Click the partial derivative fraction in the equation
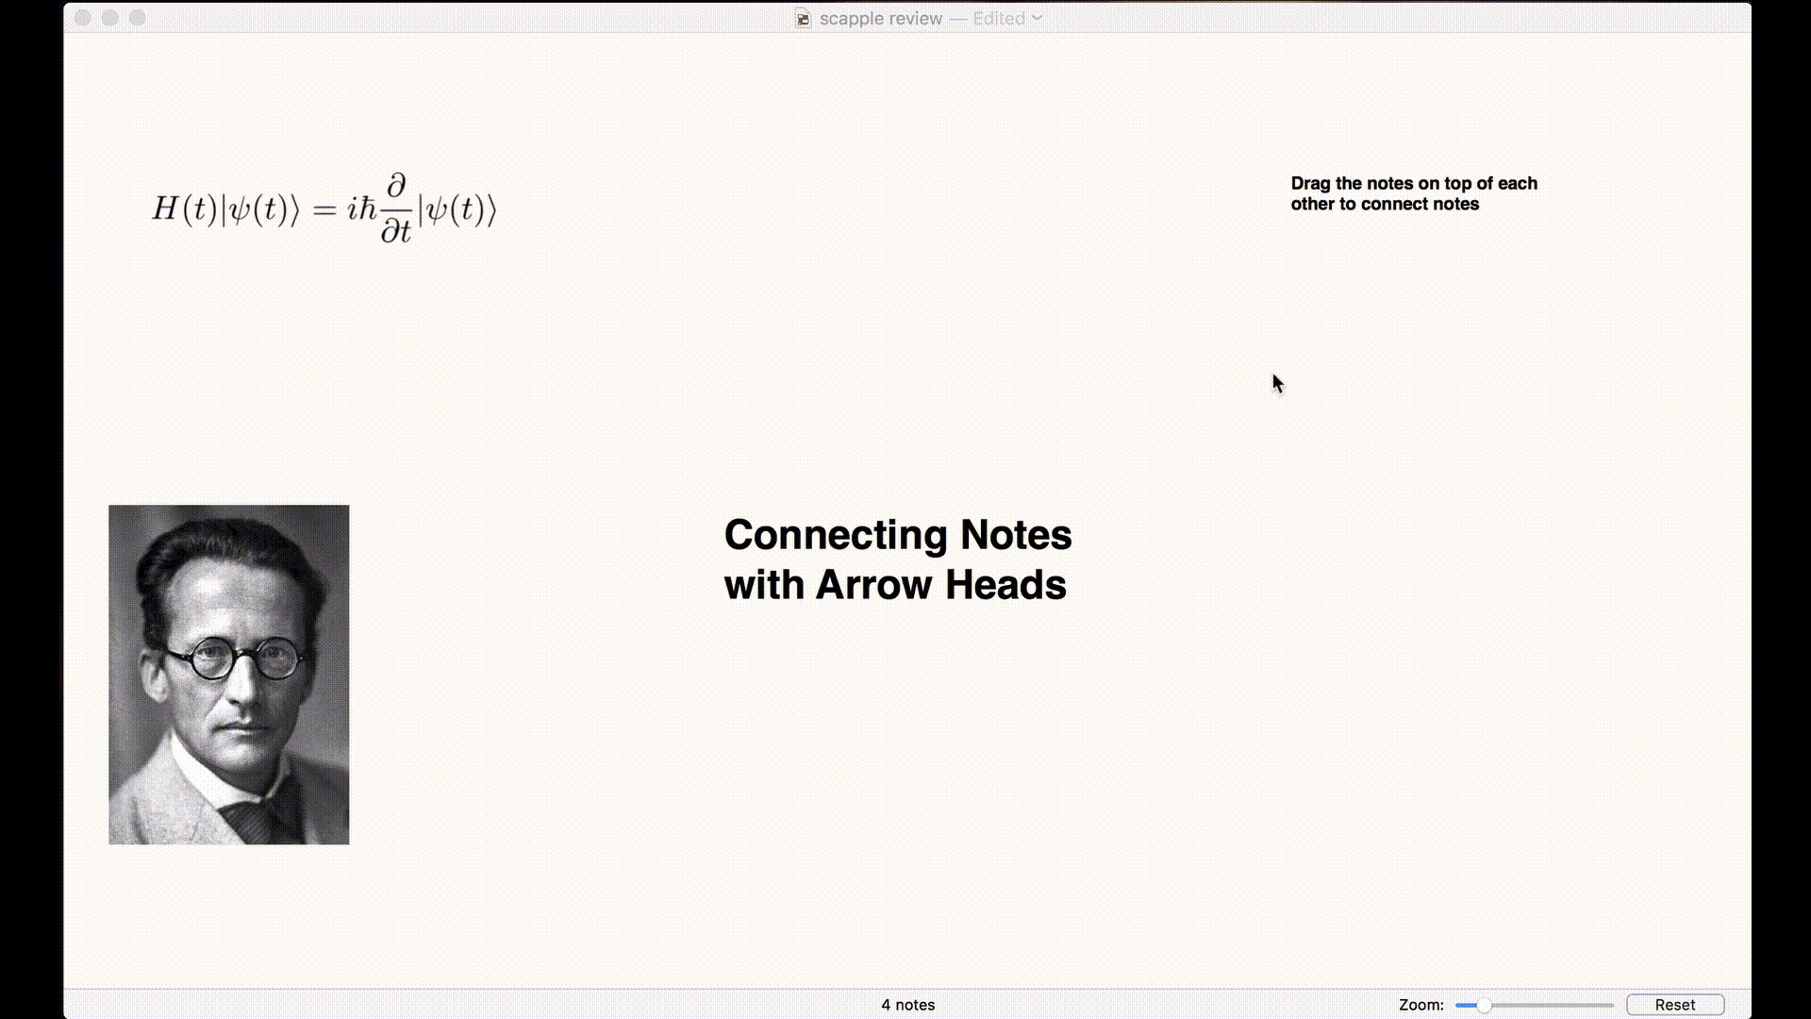This screenshot has width=1811, height=1019. click(396, 209)
